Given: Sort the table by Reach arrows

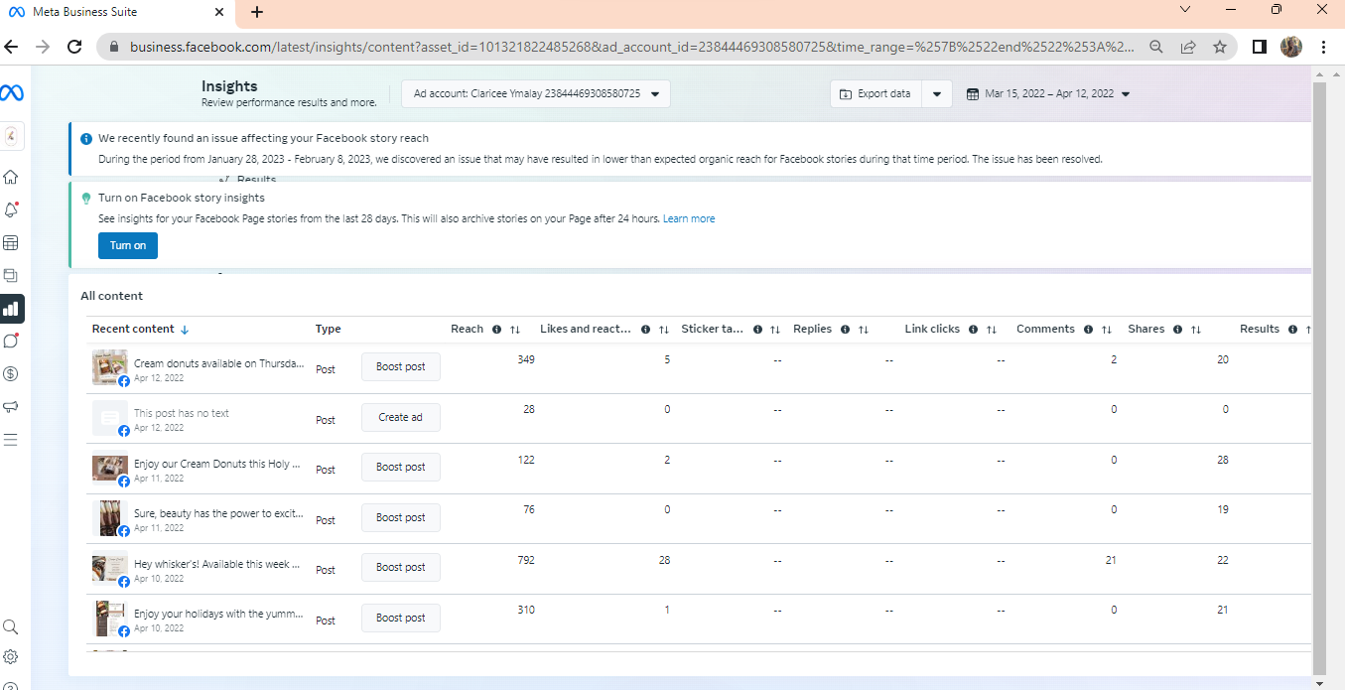Looking at the screenshot, I should point(515,330).
